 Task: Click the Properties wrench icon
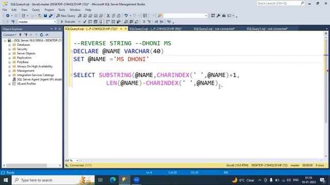[219, 16]
